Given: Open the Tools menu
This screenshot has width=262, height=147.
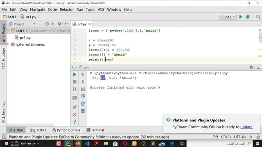Looking at the screenshot, I should pyautogui.click(x=90, y=9).
